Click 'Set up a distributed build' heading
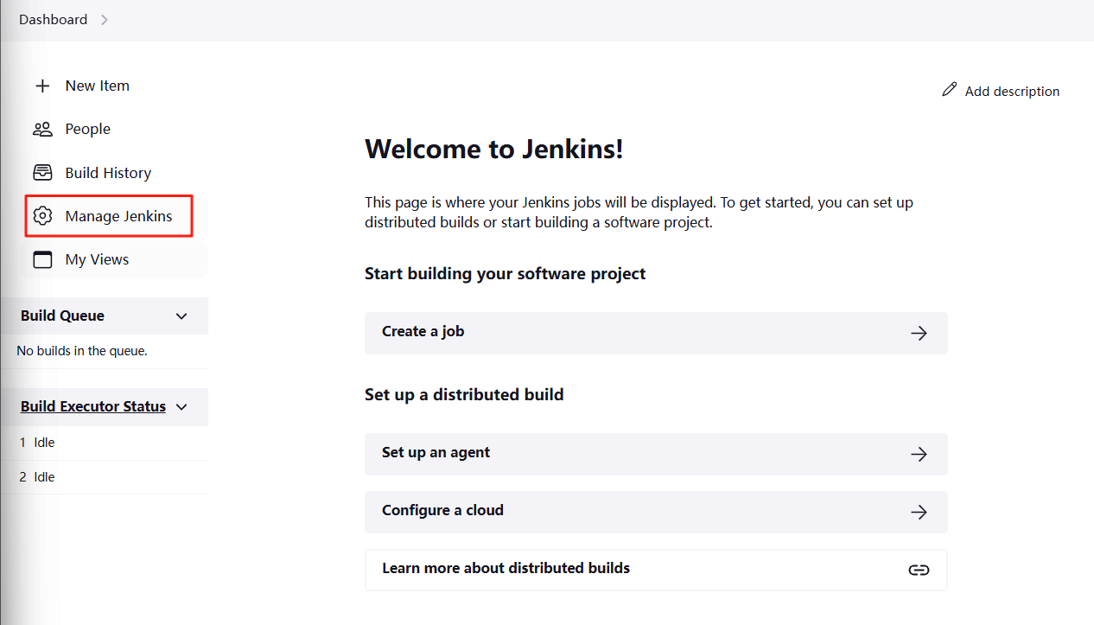This screenshot has height=625, width=1094. tap(464, 395)
